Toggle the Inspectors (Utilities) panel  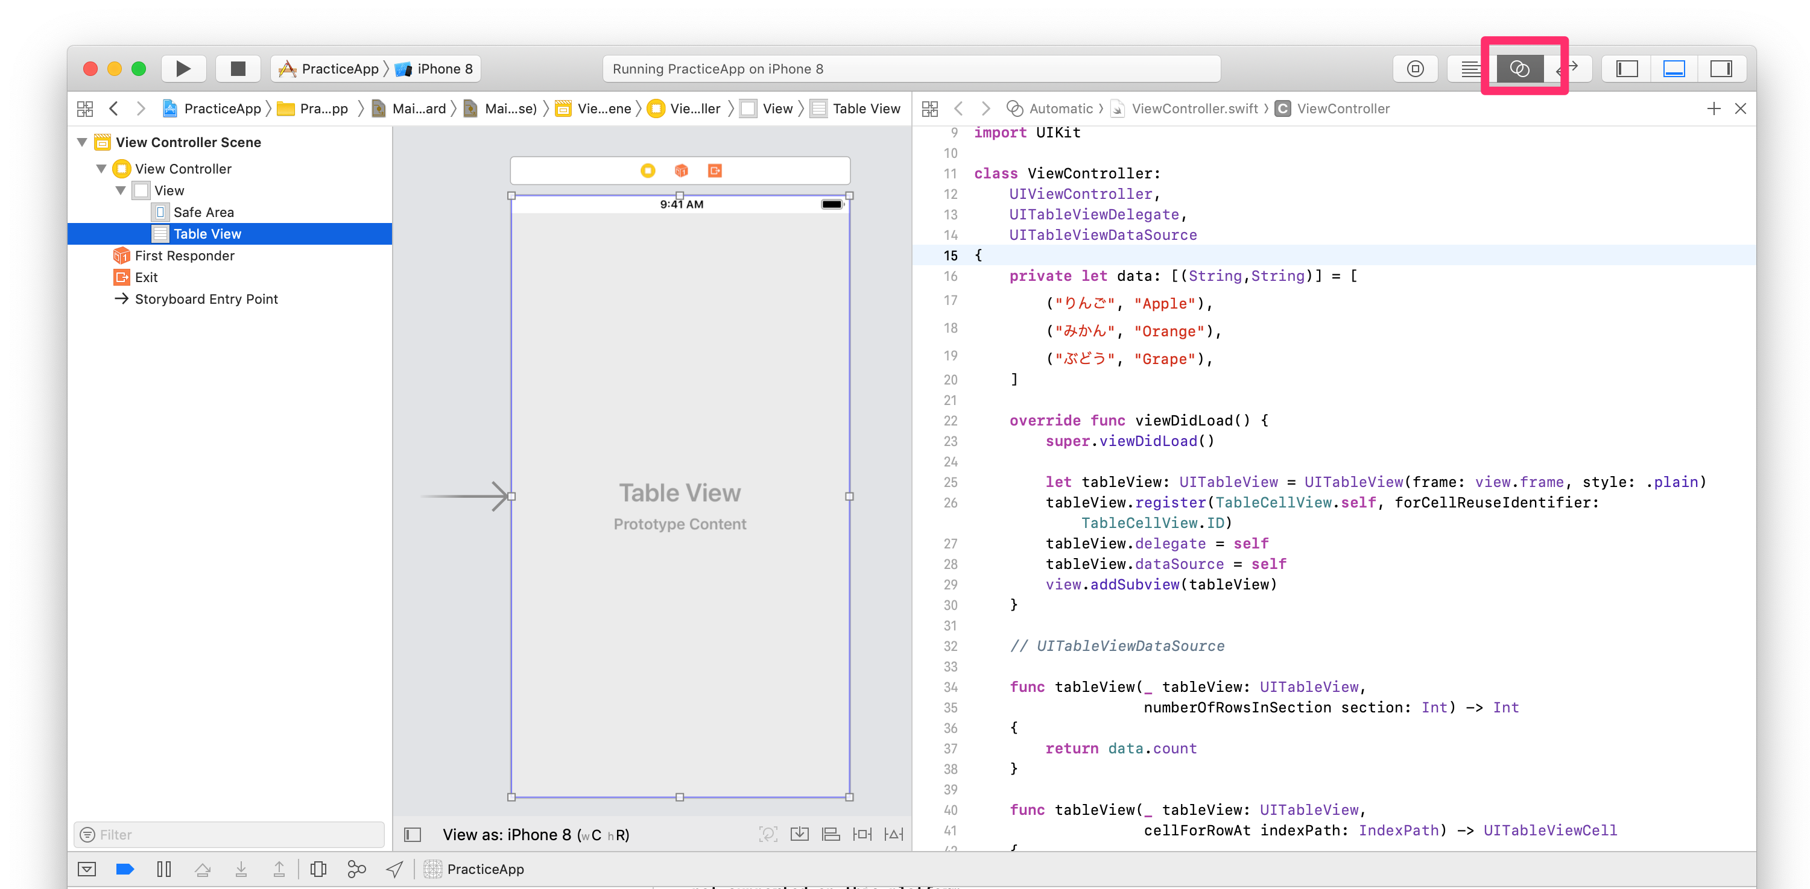[x=1721, y=69]
